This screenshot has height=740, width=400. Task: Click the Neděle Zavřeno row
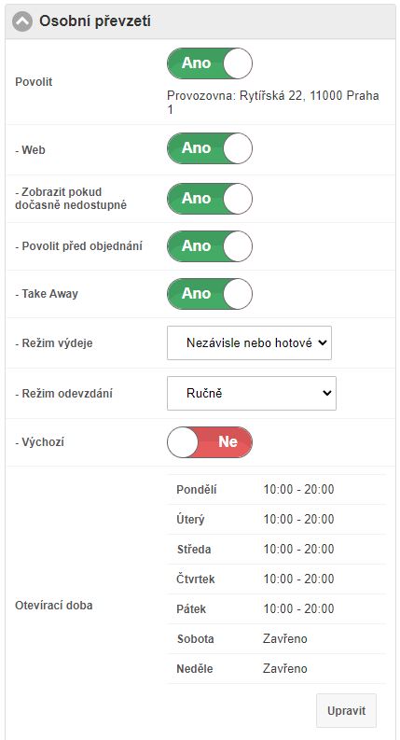click(276, 669)
